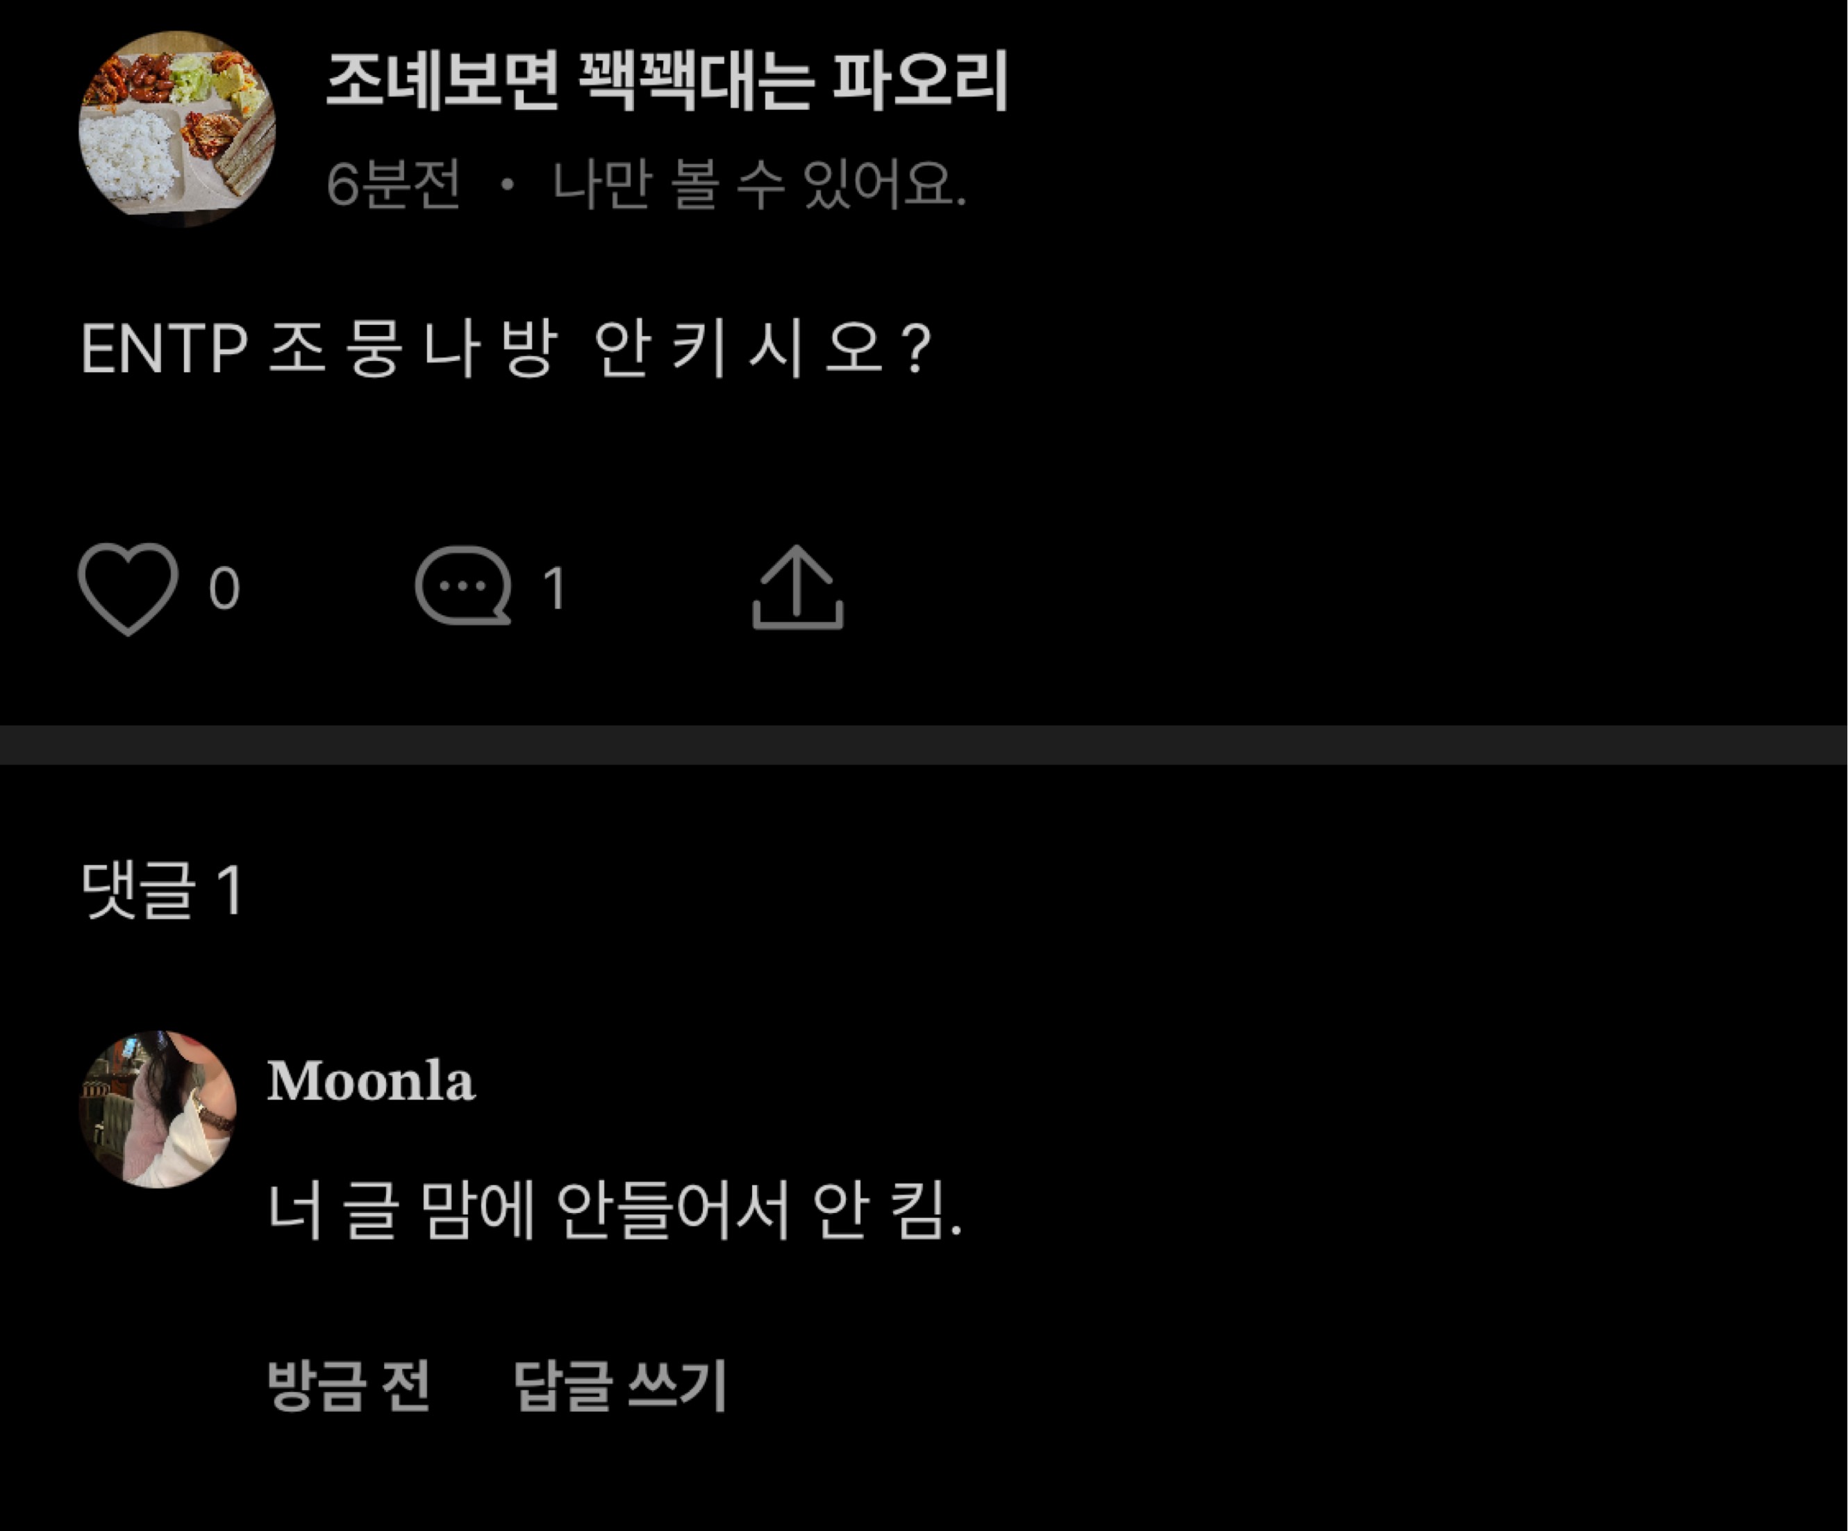Click the 댓글 1 comments header
The height and width of the screenshot is (1531, 1848).
tap(162, 890)
